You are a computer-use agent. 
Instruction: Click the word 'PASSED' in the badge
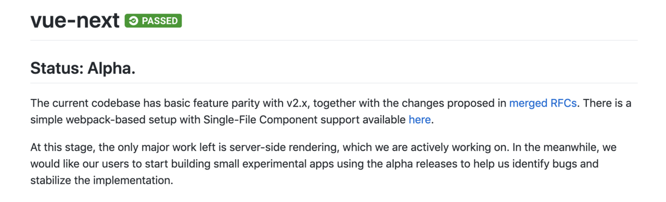coord(160,21)
